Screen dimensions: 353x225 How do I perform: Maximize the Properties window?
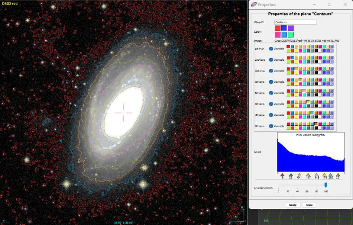pos(330,5)
